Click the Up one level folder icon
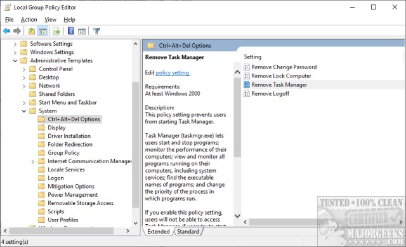This screenshot has width=406, height=247. pyautogui.click(x=31, y=31)
